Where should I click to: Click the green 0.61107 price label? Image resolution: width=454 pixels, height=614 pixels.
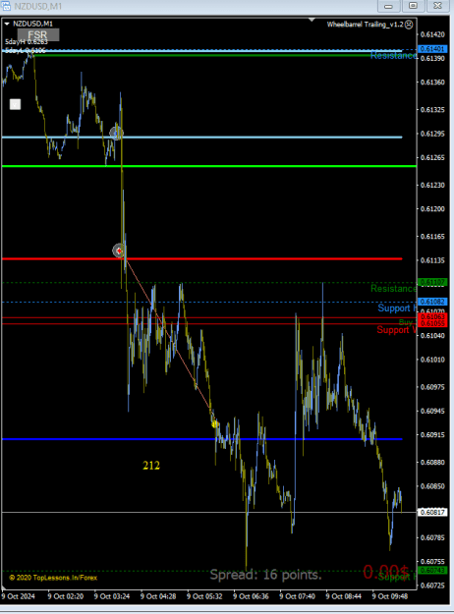click(432, 282)
